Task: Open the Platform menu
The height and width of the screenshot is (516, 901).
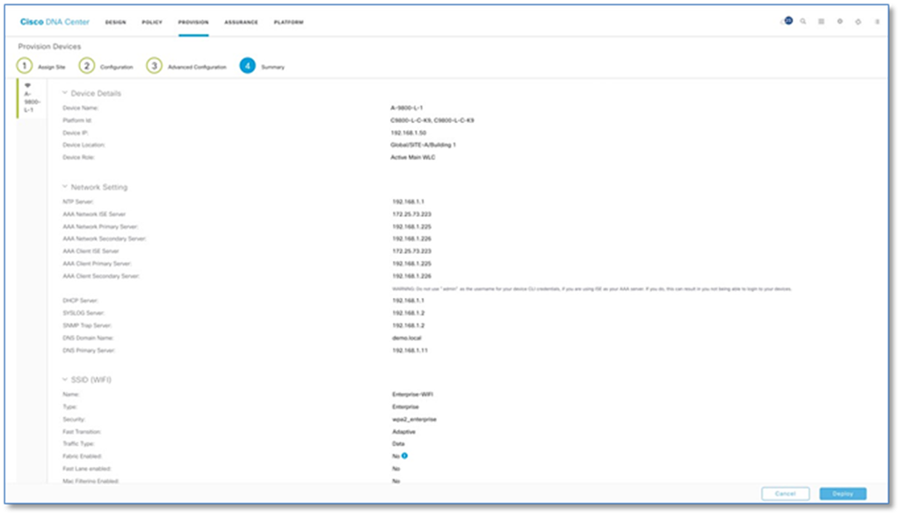Action: 288,22
